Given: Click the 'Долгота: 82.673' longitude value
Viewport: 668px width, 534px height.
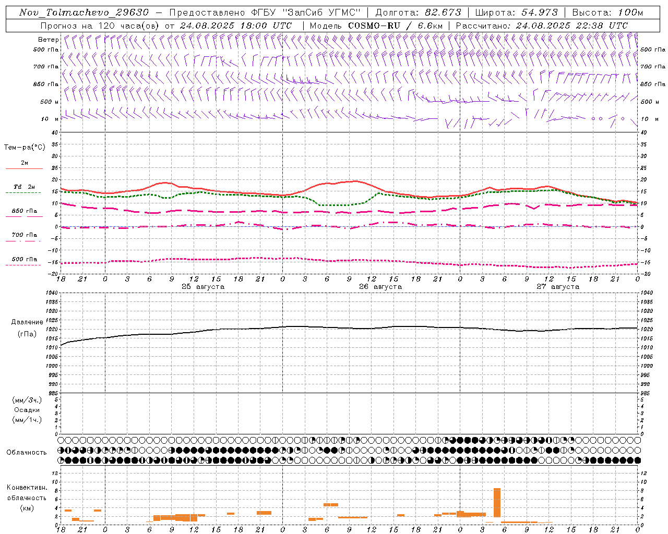Looking at the screenshot, I should [419, 13].
